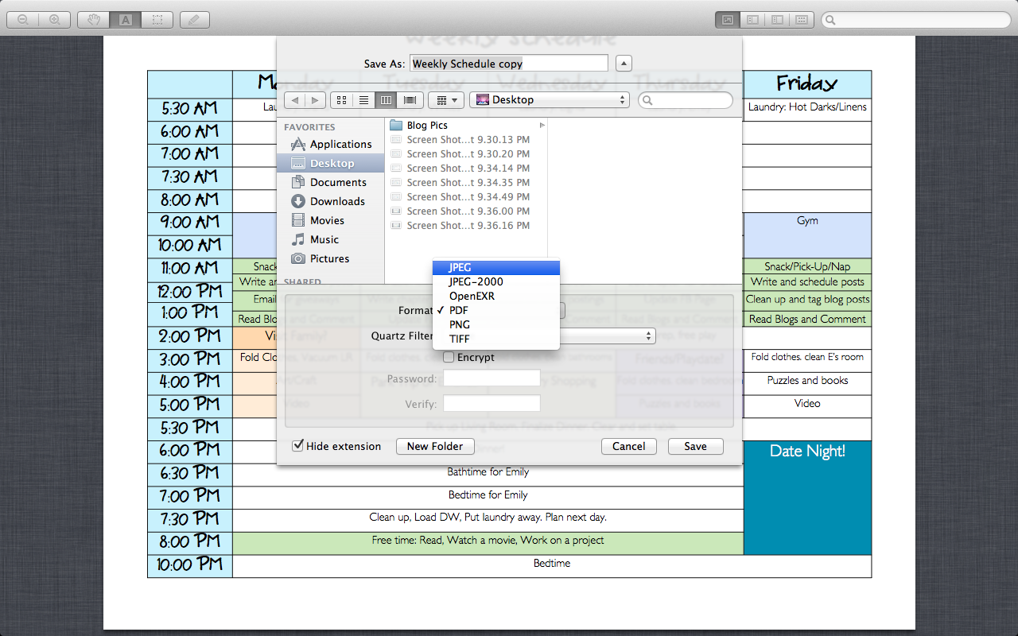Select the Move hand tool
The width and height of the screenshot is (1018, 636).
[x=94, y=19]
